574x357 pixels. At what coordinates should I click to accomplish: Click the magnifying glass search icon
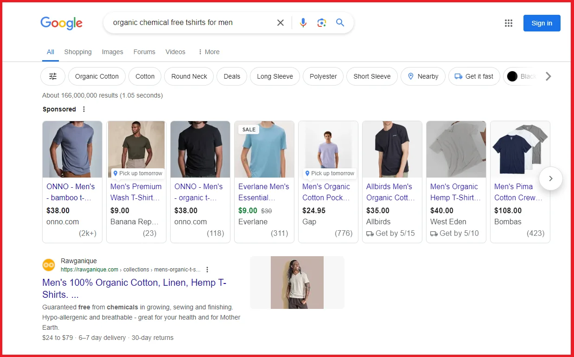[x=340, y=23]
